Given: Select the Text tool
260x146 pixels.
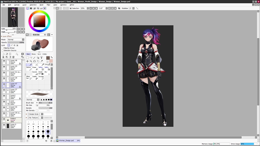Looking at the screenshot, I should (41, 58).
